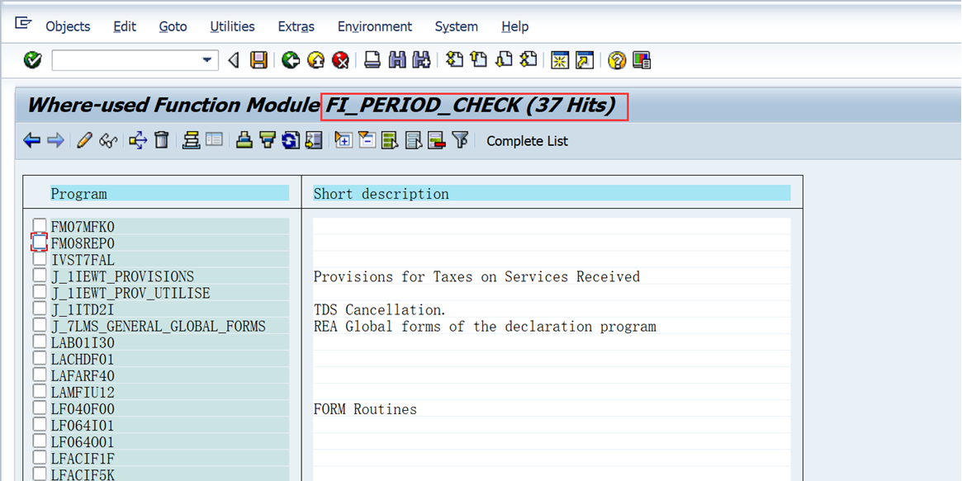Open the command field dropdown arrow
962x481 pixels.
[206, 60]
